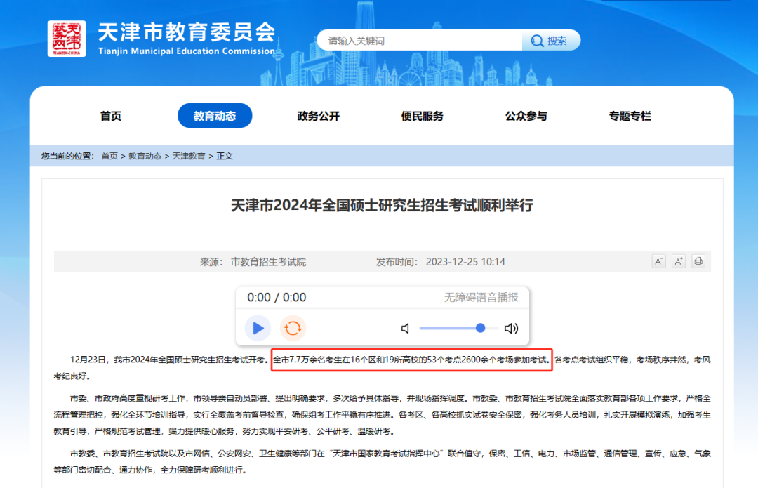Follow the 教育动态 breadcrumb link
The height and width of the screenshot is (488, 758).
pyautogui.click(x=145, y=156)
